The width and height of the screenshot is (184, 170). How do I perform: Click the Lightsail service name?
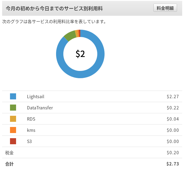click(x=35, y=97)
